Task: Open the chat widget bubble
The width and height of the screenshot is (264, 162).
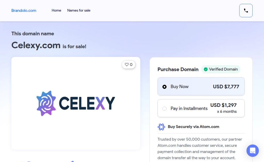Action: pyautogui.click(x=252, y=151)
